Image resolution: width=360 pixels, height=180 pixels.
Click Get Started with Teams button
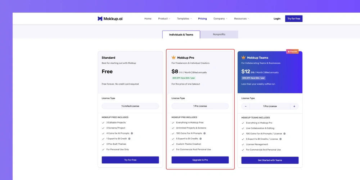click(270, 160)
